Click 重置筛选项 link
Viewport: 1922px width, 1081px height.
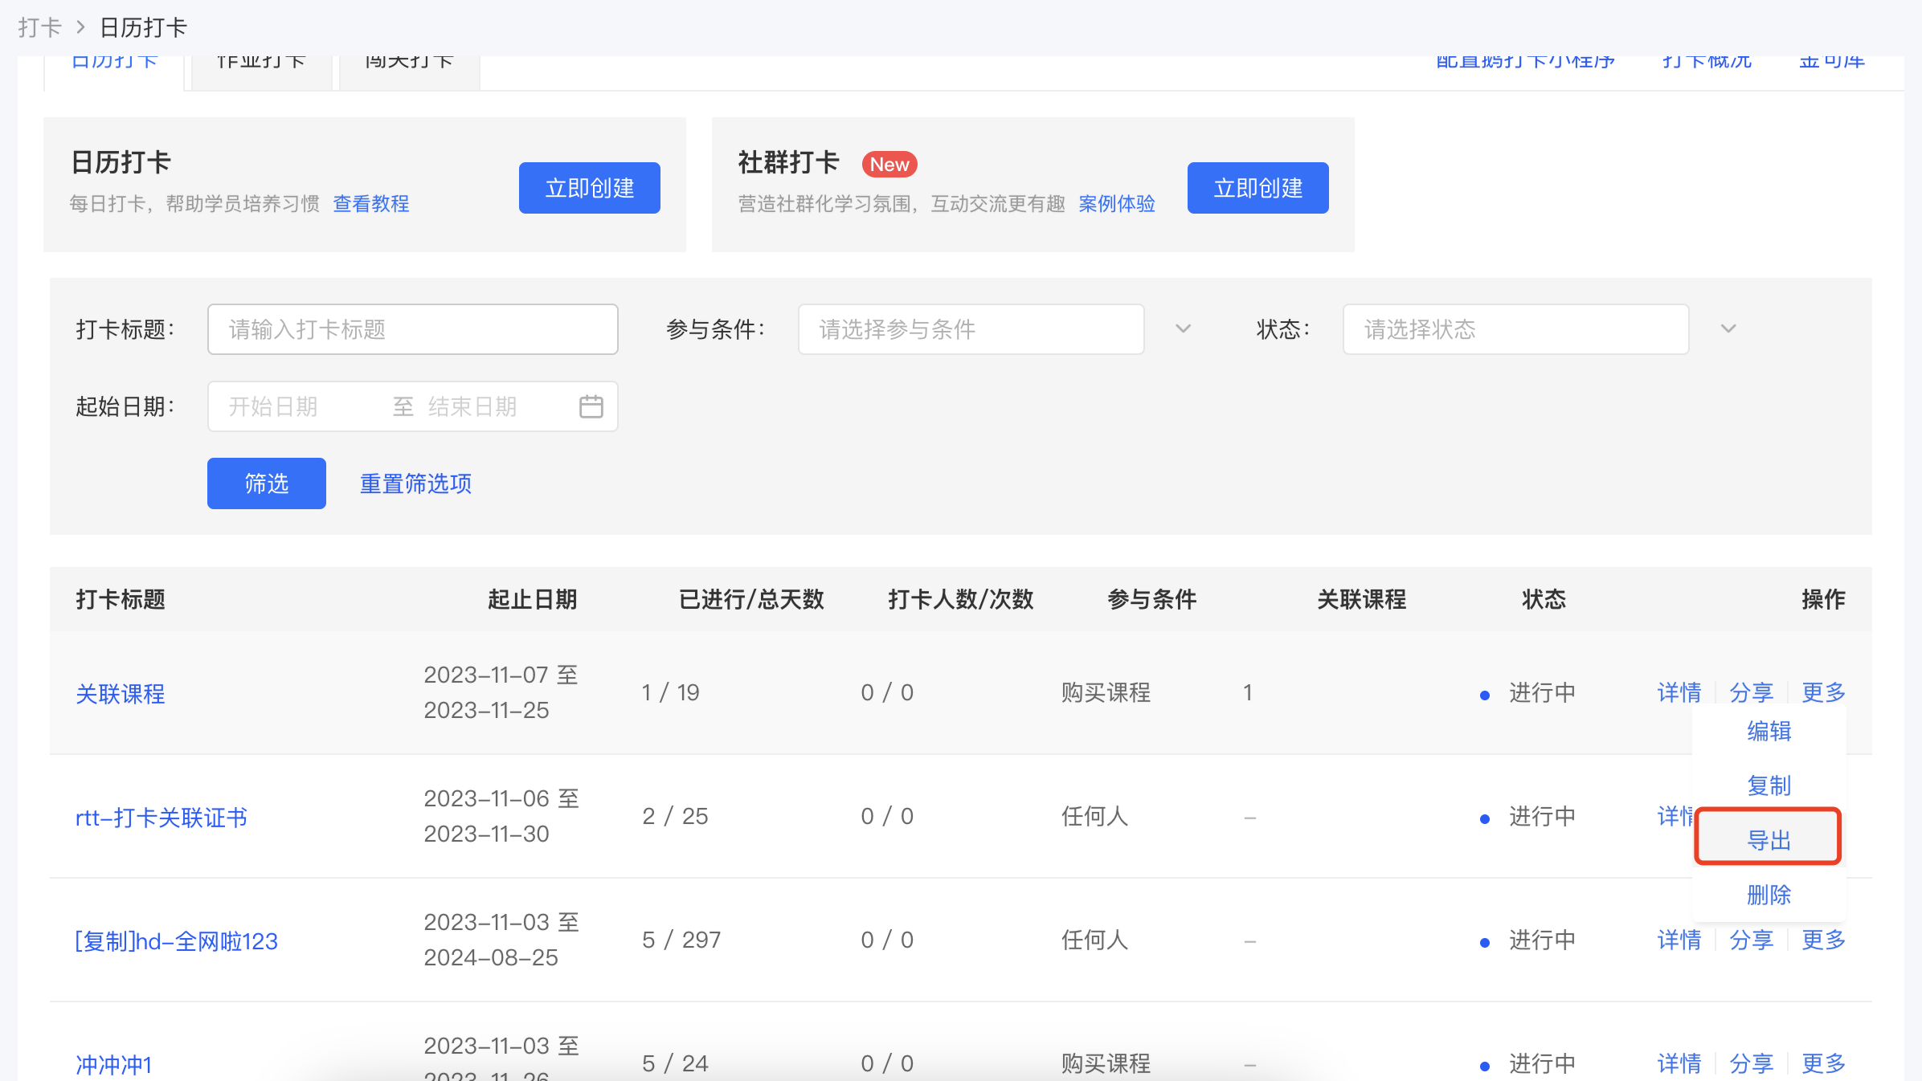pyautogui.click(x=415, y=483)
